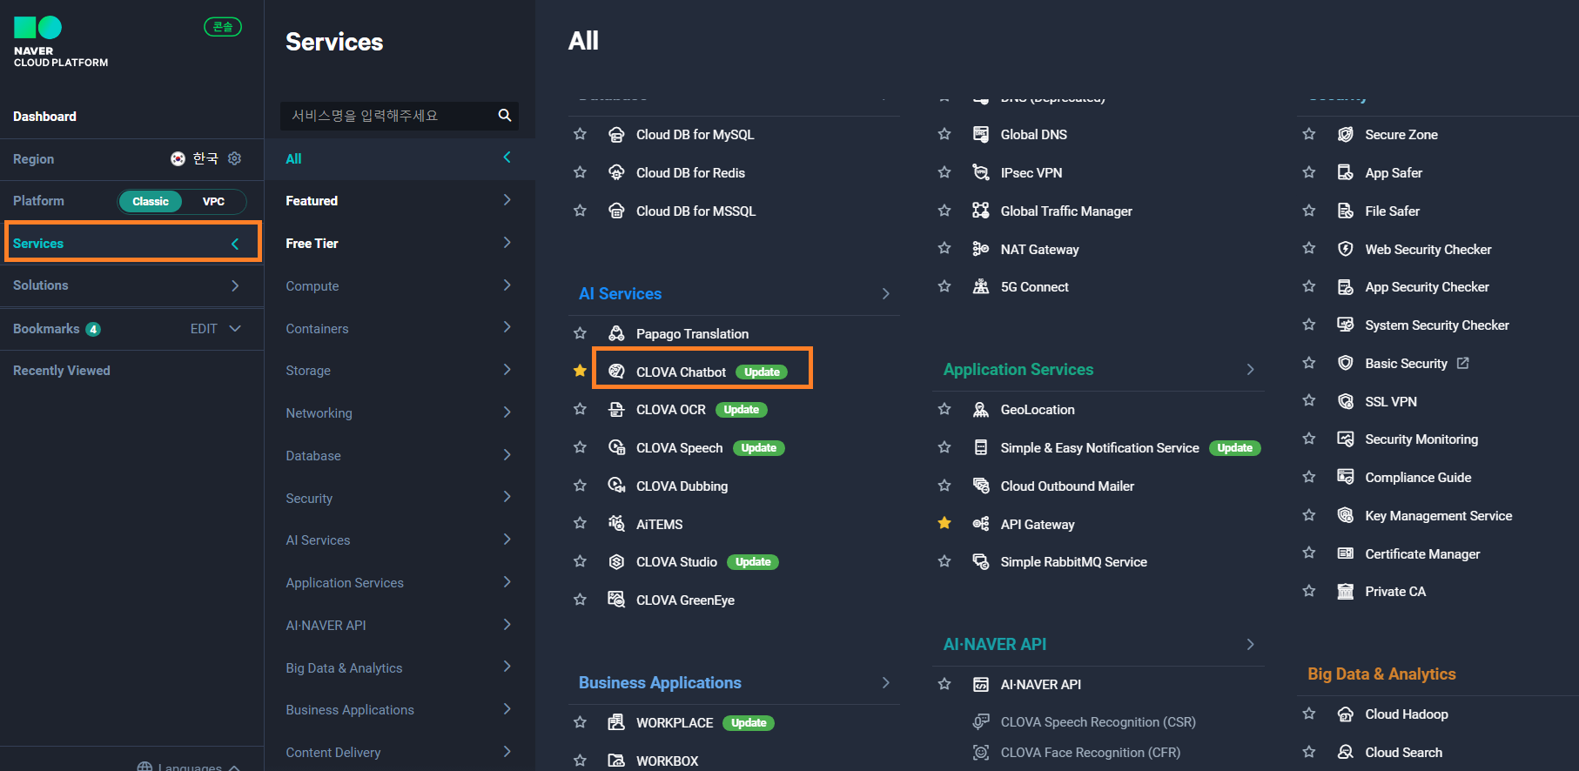Click the Papago Translation icon

pos(616,333)
